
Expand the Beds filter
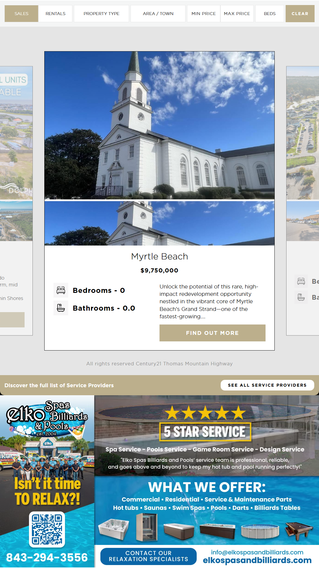[270, 14]
